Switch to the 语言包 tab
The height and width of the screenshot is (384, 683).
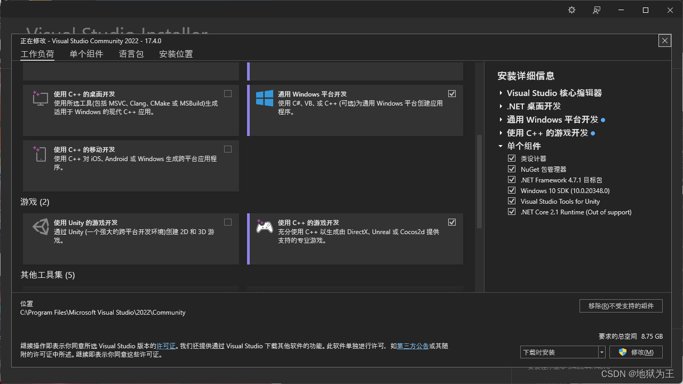[131, 54]
